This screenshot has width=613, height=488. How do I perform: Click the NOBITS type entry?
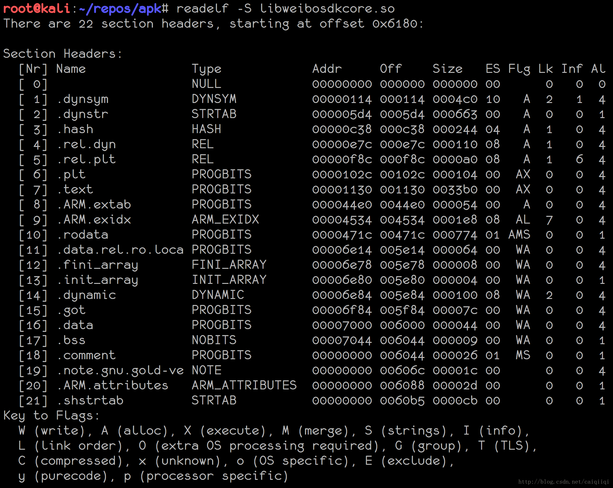(214, 340)
